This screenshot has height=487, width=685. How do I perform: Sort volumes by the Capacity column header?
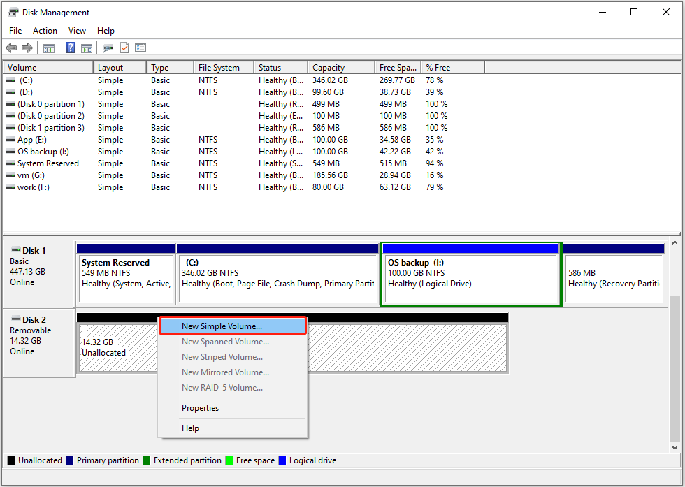[329, 66]
